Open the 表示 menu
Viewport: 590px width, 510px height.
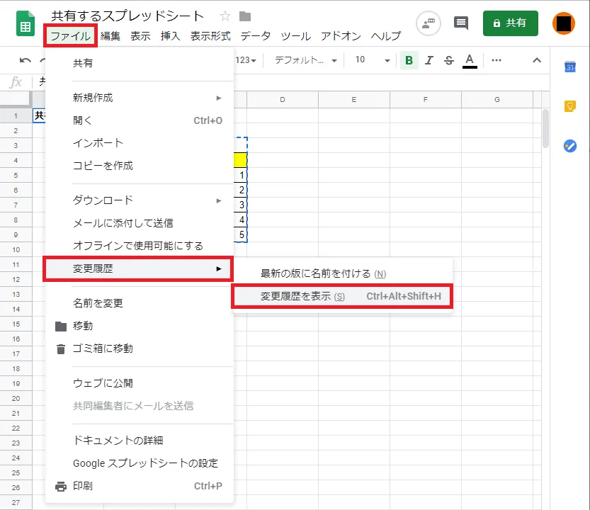[x=140, y=36]
